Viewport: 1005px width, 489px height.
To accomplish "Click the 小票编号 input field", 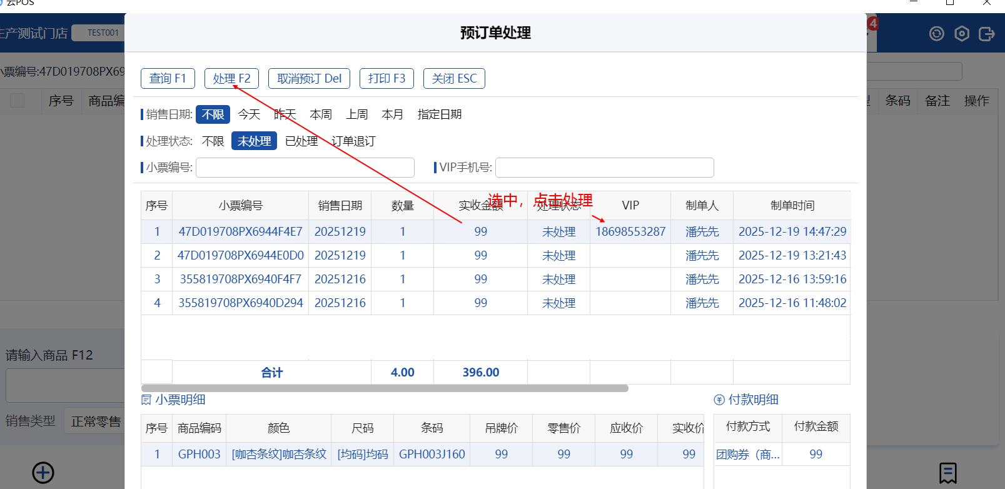I will click(305, 168).
